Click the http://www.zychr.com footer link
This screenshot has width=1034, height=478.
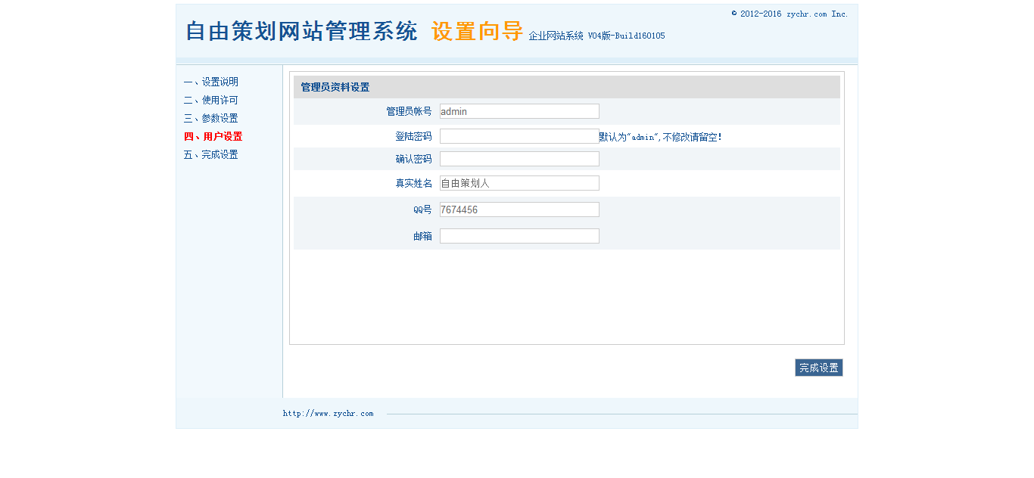(328, 414)
